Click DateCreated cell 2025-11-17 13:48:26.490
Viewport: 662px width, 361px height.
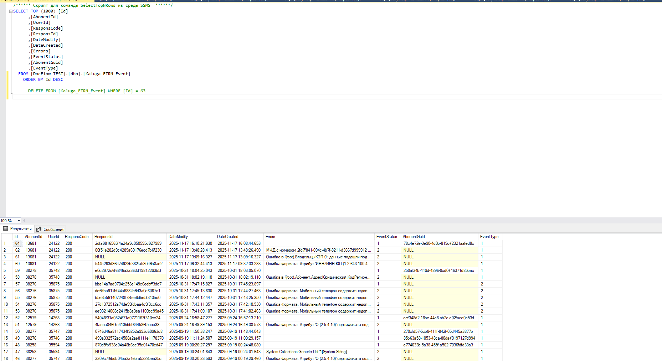(240, 250)
